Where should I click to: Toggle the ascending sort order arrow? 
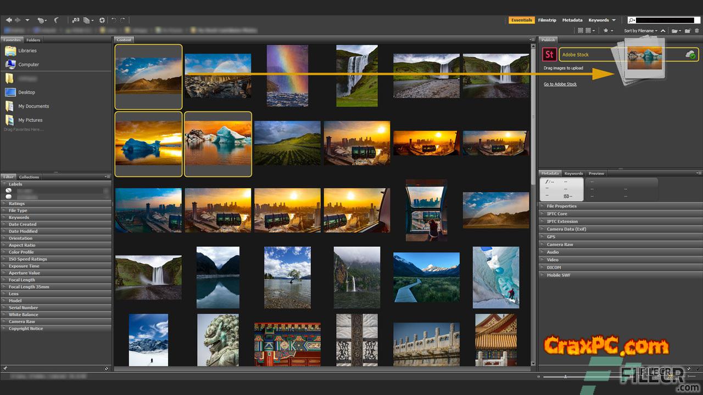663,31
